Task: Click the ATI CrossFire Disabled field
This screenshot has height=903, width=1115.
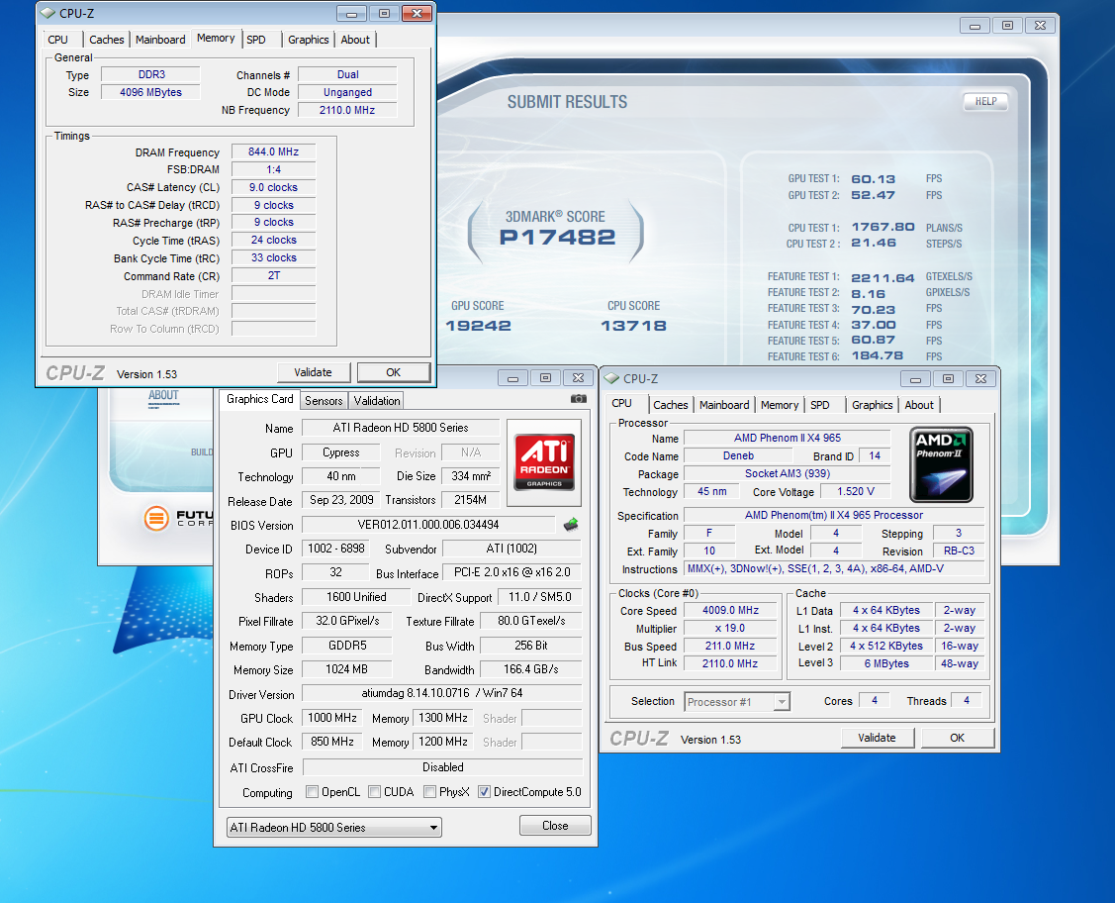Action: pyautogui.click(x=442, y=767)
